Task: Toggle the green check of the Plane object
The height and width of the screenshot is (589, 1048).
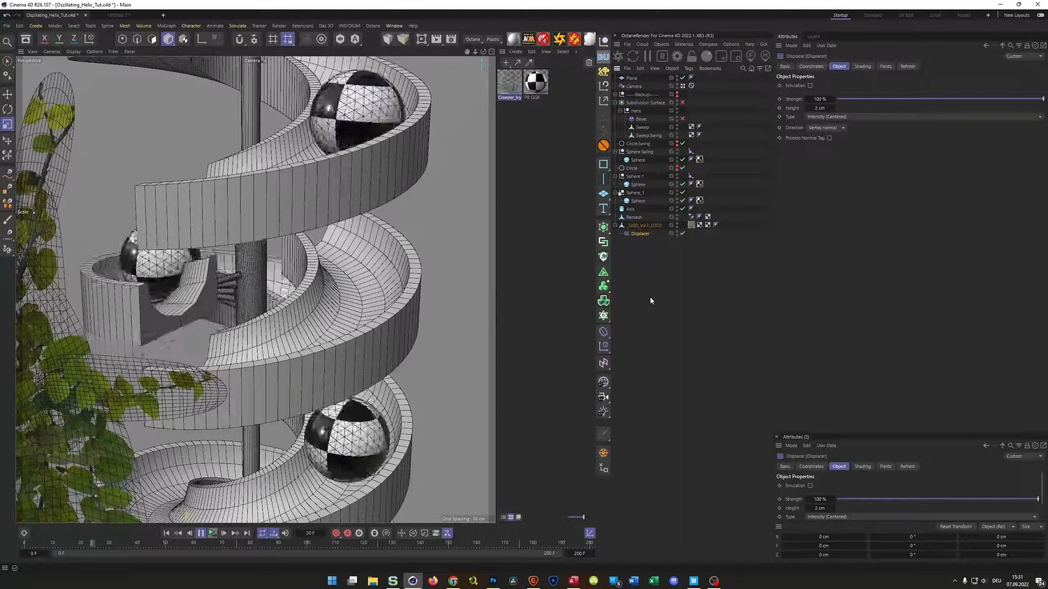Action: click(683, 77)
